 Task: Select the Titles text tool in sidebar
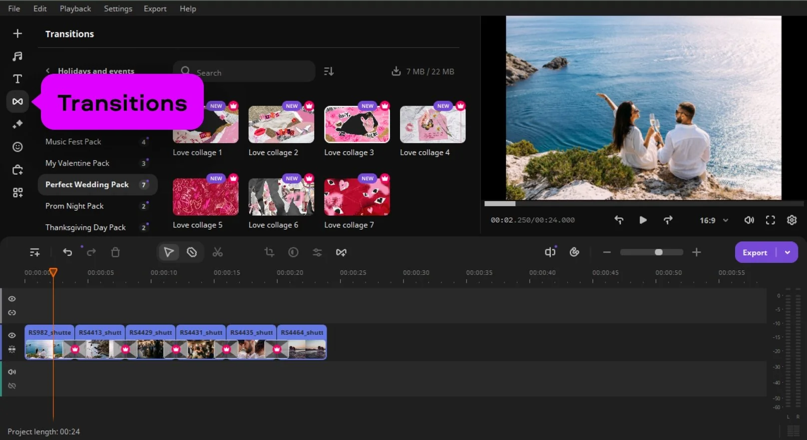[x=17, y=79]
